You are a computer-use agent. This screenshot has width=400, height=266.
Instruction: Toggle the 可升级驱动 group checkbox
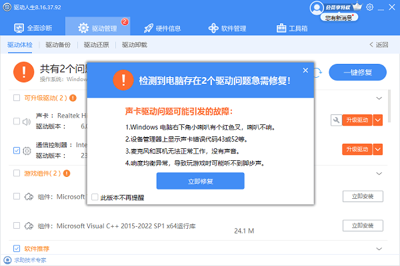17,98
